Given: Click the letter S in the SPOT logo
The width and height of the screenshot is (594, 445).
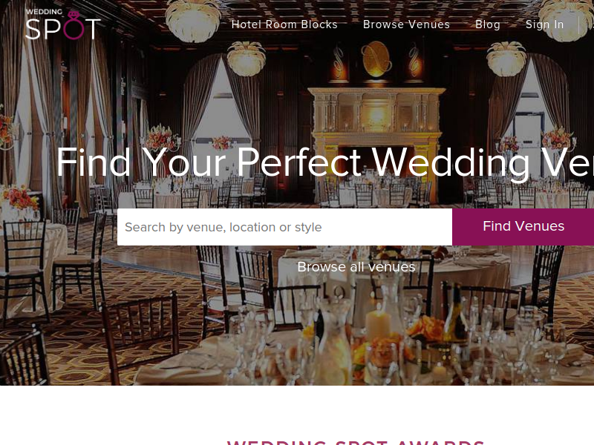Looking at the screenshot, I should coord(33,30).
